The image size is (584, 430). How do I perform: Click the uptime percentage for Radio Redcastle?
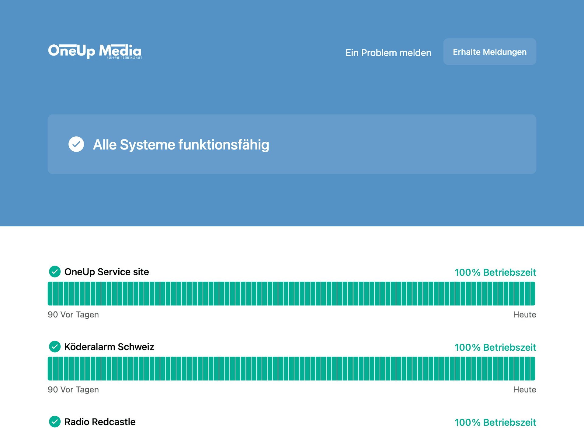pyautogui.click(x=495, y=422)
